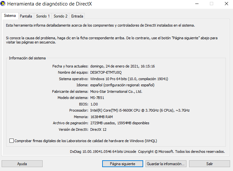Click the 2725MB usados paging file value
233x171 pixels.
tap(120, 123)
